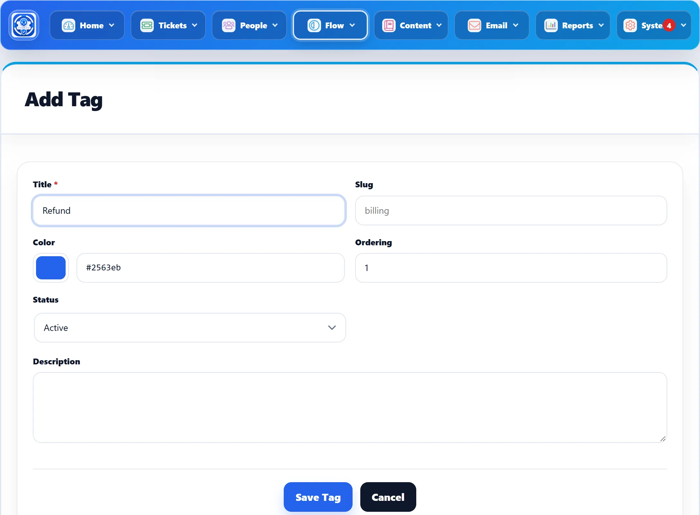This screenshot has width=700, height=515.
Task: Open the Reports menu label
Action: [577, 25]
